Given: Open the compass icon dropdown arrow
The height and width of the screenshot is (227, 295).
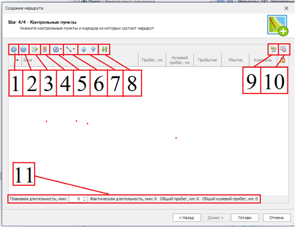Looking at the screenshot, I should 61,49.
